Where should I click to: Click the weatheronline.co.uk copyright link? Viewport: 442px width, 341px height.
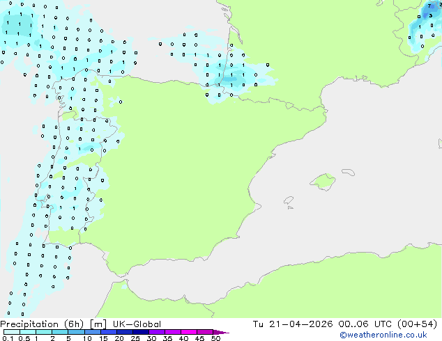383,335
